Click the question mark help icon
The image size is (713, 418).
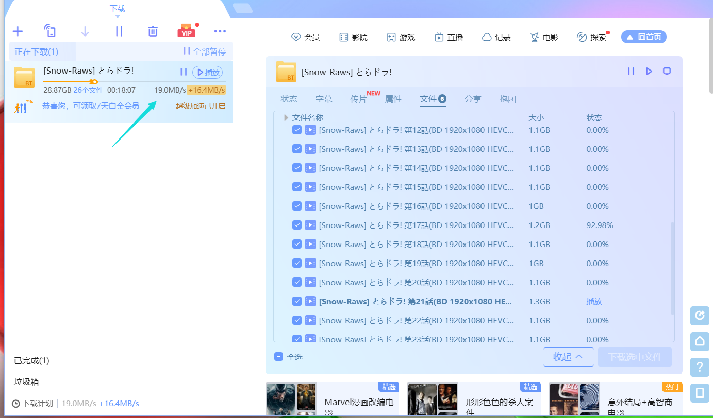tap(700, 367)
